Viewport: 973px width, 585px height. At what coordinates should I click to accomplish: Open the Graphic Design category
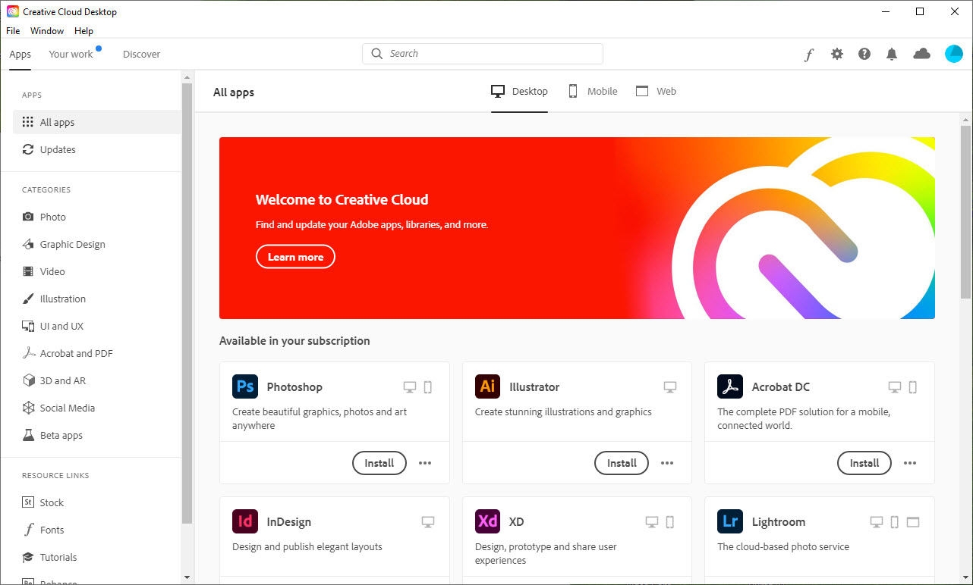[x=96, y=244]
